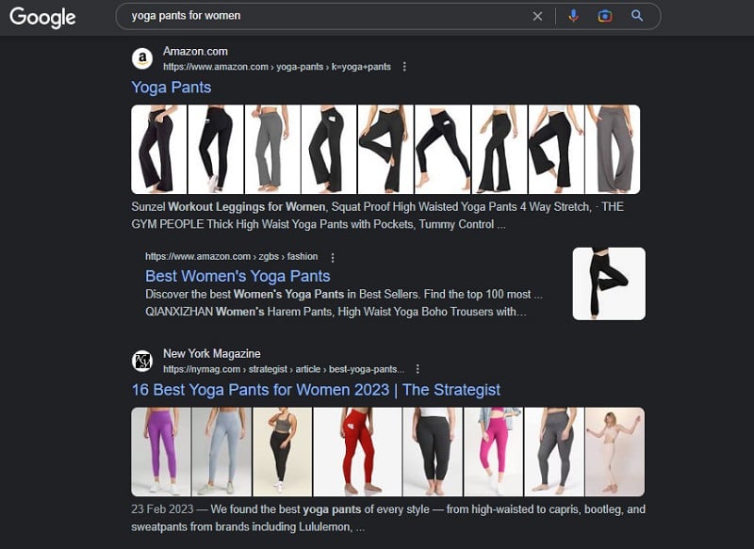Open the dark gray leggings Strategist thumbnail
The image size is (754, 549).
(x=554, y=451)
